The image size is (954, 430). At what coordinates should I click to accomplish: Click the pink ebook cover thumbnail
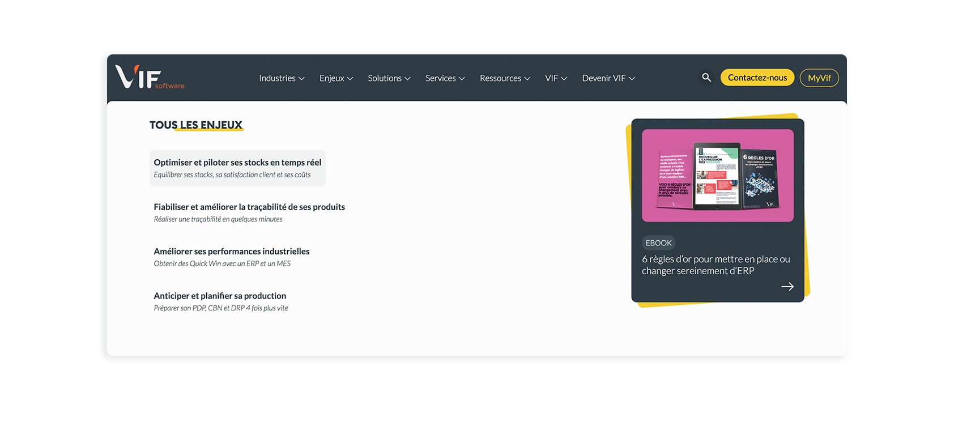coord(718,176)
